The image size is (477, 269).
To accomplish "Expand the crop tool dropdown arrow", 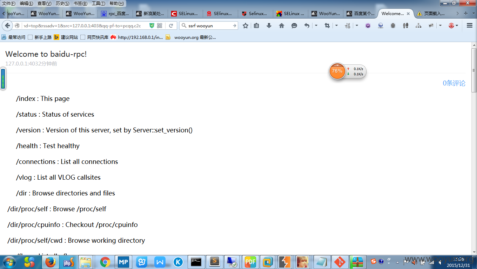I will point(336,26).
